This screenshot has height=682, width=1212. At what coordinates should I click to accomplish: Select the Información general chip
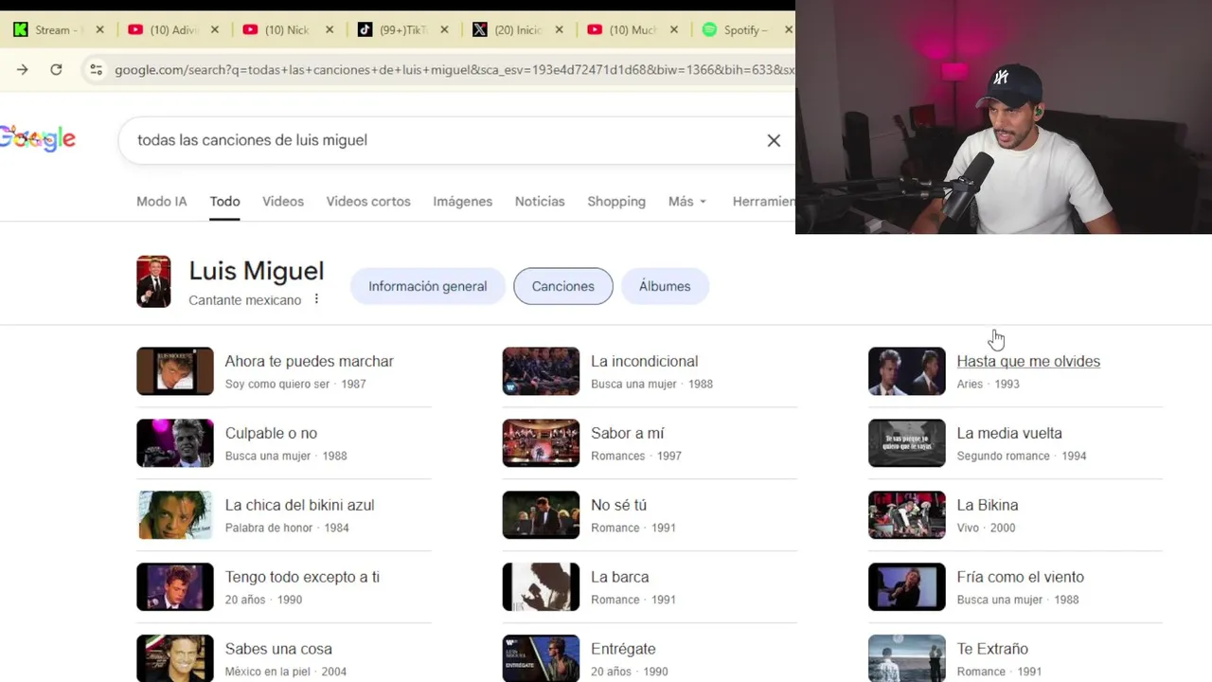tap(427, 286)
